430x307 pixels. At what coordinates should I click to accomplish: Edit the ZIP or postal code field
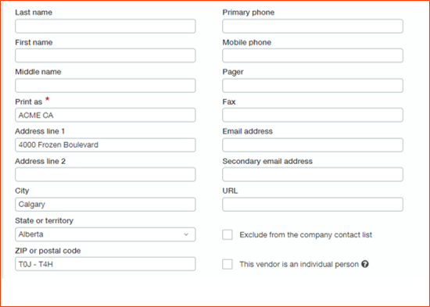click(106, 264)
